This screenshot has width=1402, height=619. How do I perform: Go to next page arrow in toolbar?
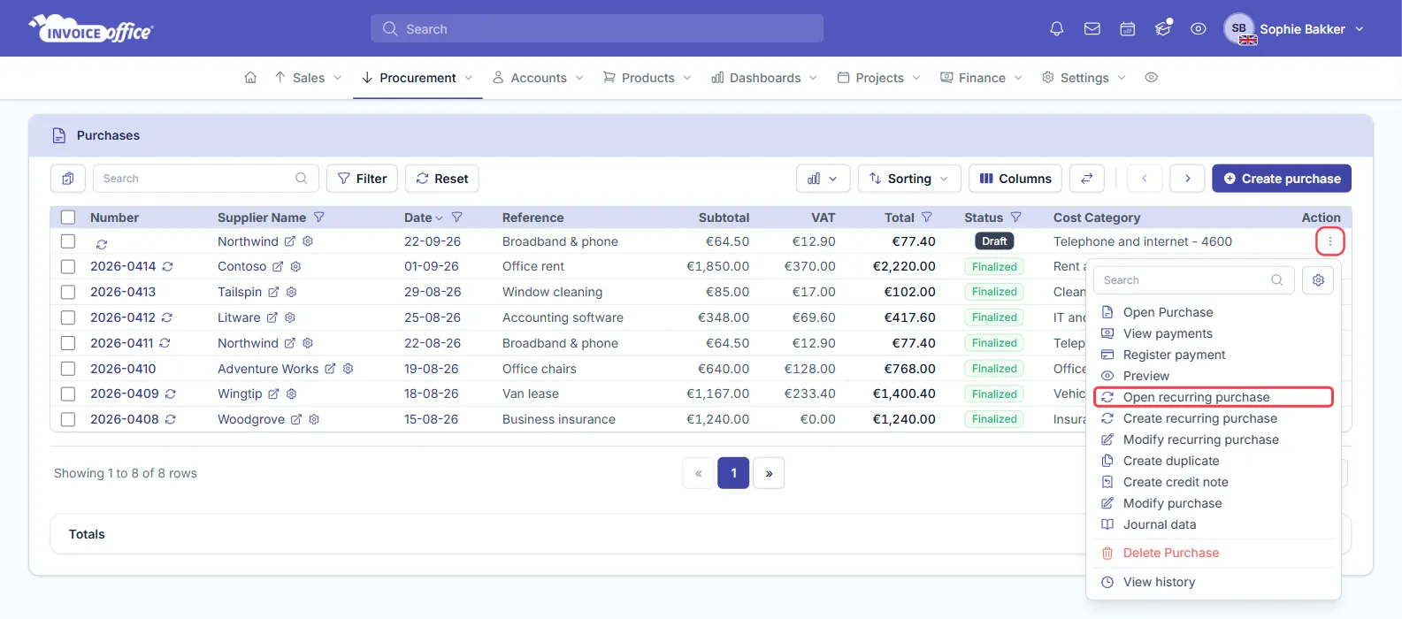tap(1187, 179)
